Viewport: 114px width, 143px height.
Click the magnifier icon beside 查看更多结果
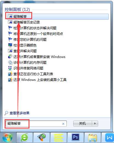(x=6, y=113)
